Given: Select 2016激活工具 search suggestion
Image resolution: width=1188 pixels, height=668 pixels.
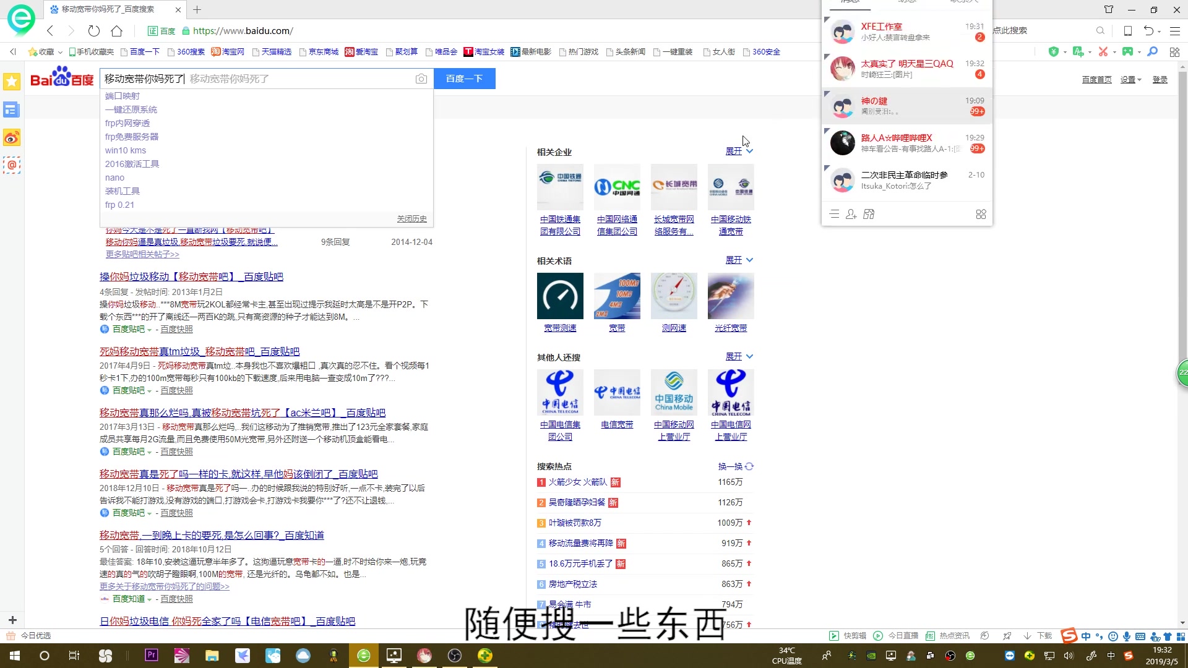Looking at the screenshot, I should pyautogui.click(x=132, y=164).
